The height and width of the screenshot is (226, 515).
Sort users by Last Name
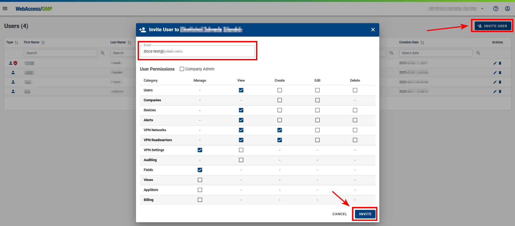point(129,43)
